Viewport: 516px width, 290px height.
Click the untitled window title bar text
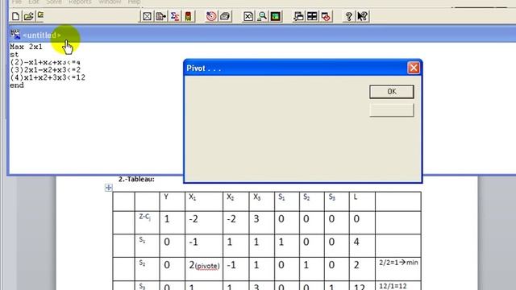click(x=41, y=35)
